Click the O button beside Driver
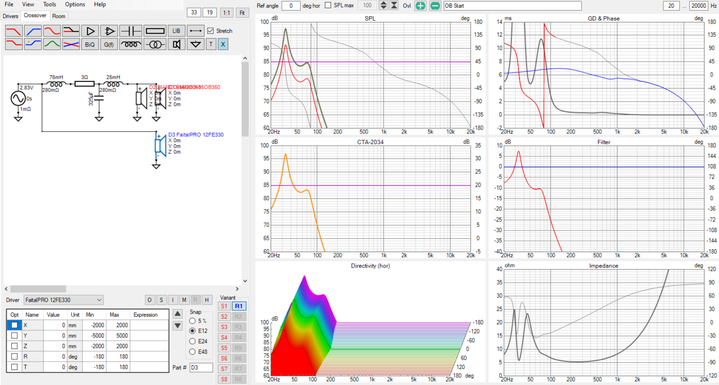This screenshot has width=719, height=385. [x=150, y=300]
